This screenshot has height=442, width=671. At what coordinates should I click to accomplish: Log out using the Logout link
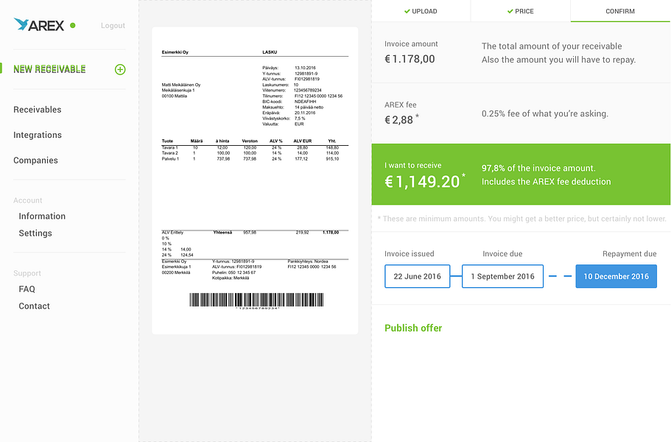113,26
